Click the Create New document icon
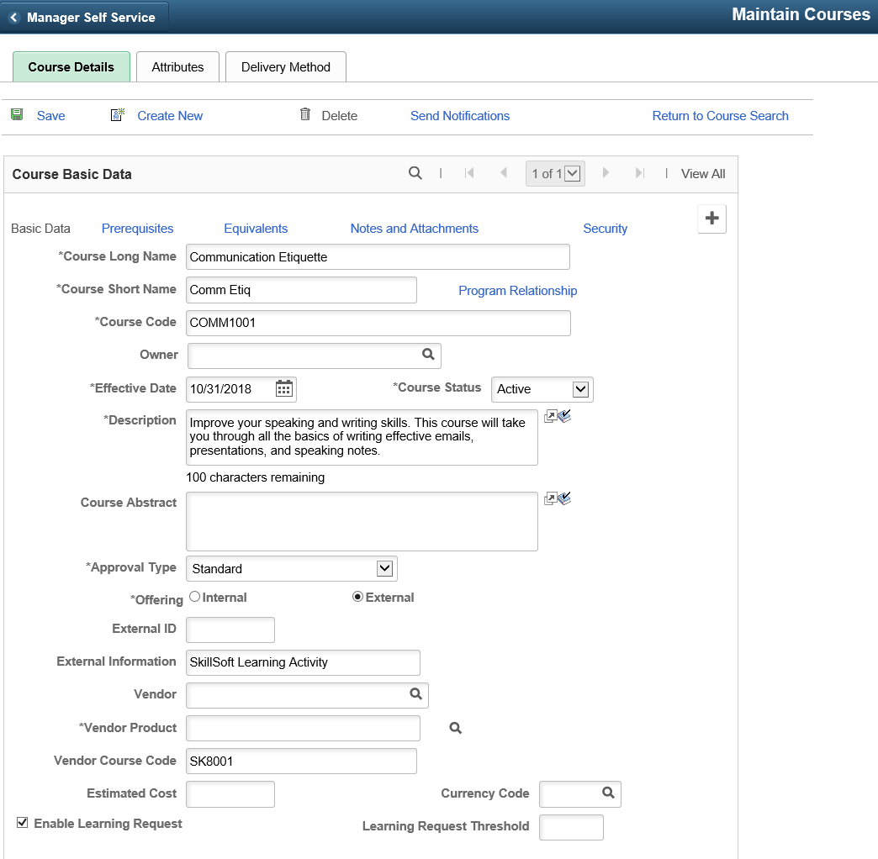The width and height of the screenshot is (878, 859). 118,114
